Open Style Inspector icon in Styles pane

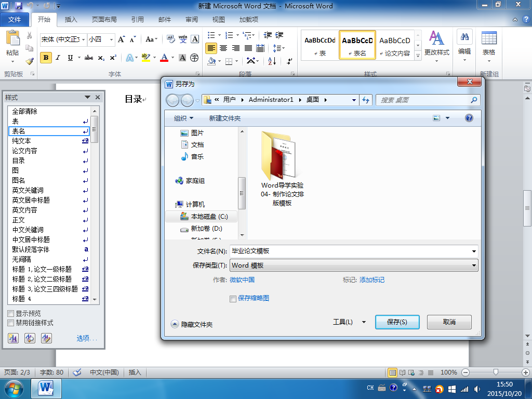point(30,338)
